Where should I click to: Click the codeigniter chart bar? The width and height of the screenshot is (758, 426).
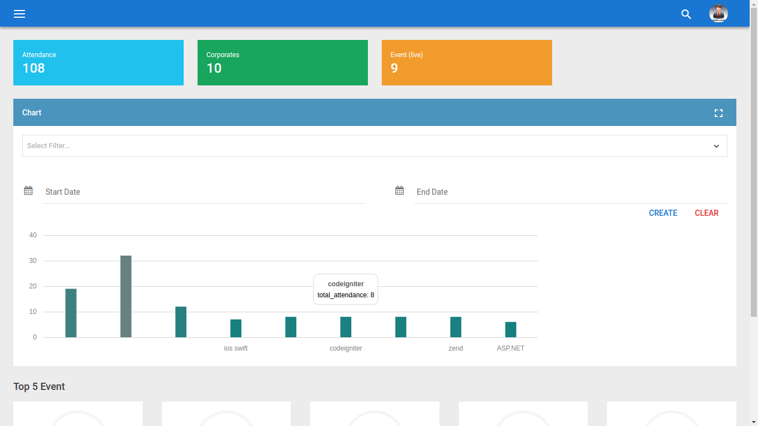[x=346, y=327]
